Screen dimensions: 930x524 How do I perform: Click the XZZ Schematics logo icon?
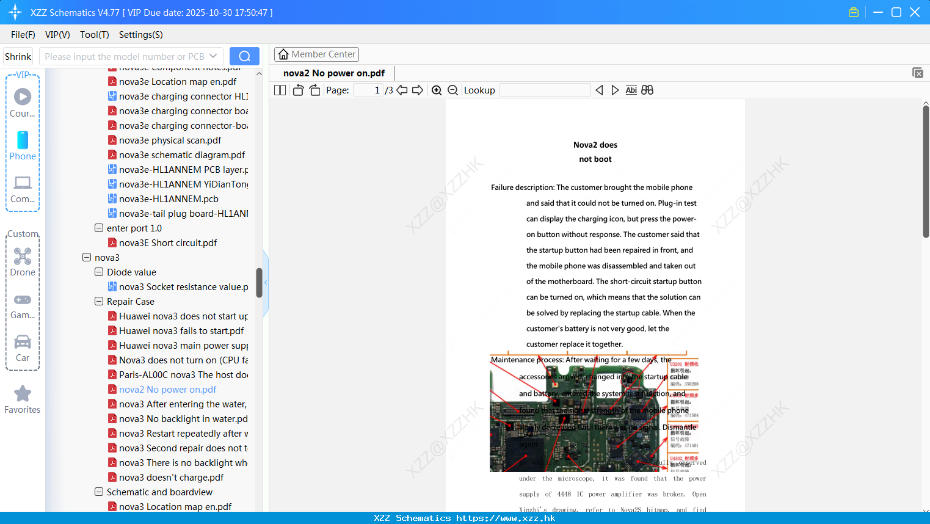click(15, 12)
